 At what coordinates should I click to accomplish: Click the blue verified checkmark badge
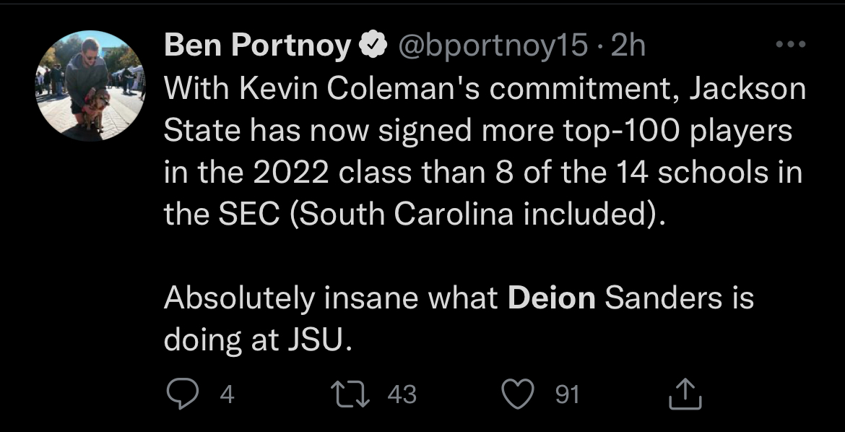[x=370, y=47]
